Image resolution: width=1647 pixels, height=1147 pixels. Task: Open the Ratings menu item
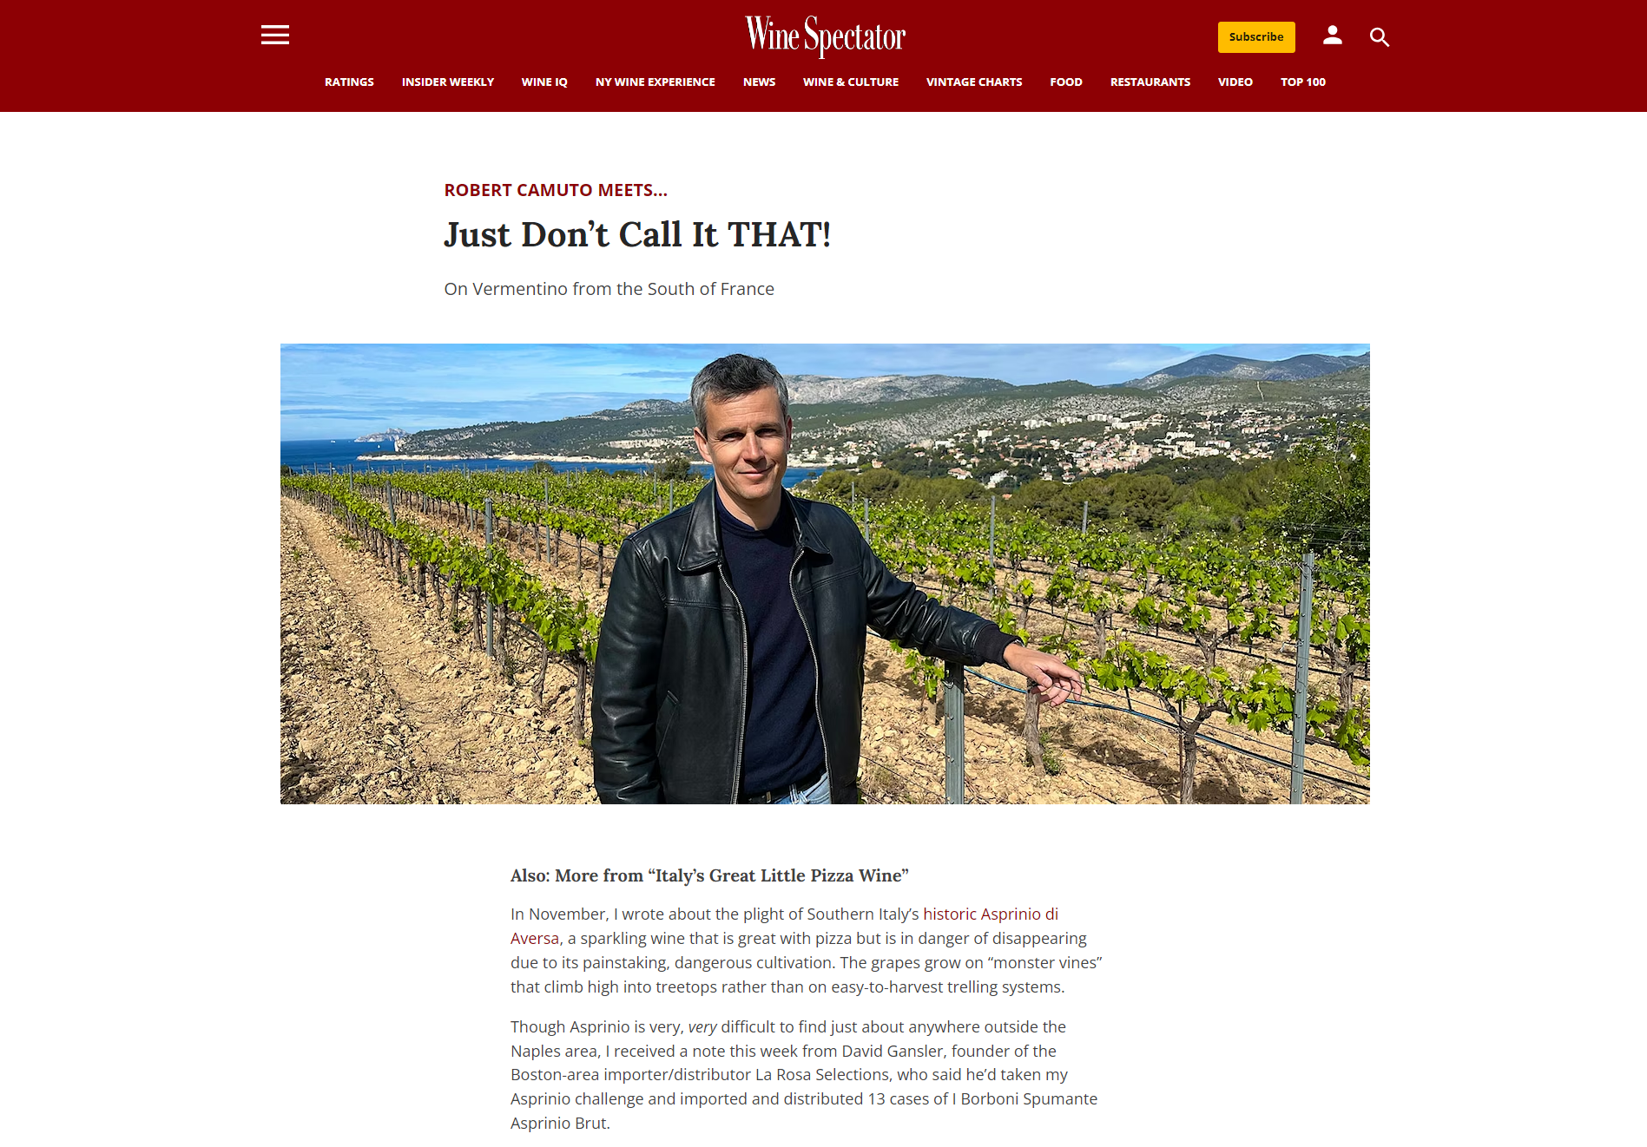pos(349,82)
